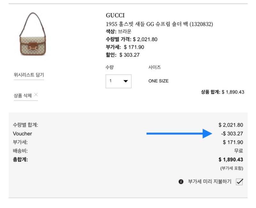Click the black triangle arrow in quantity box
Image resolution: width=256 pixels, height=208 pixels.
[x=125, y=81]
